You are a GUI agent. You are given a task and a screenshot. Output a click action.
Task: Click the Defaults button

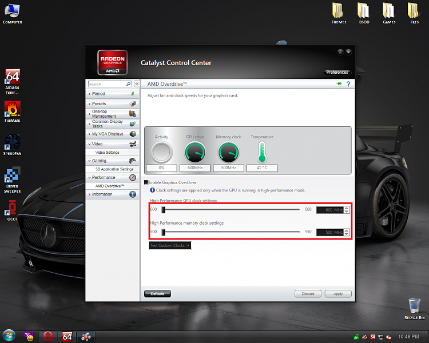[158, 294]
